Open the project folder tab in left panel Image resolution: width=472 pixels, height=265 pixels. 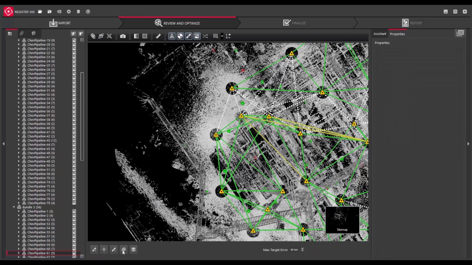[10, 33]
